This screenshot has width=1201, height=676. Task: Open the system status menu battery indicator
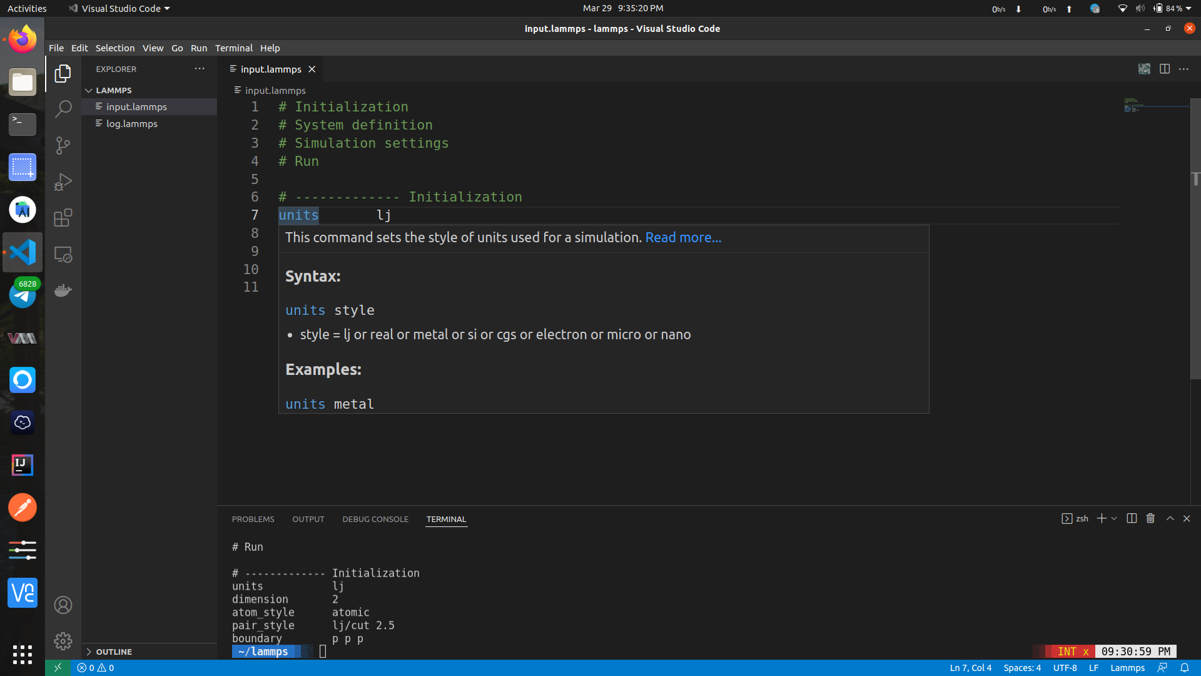point(1173,8)
